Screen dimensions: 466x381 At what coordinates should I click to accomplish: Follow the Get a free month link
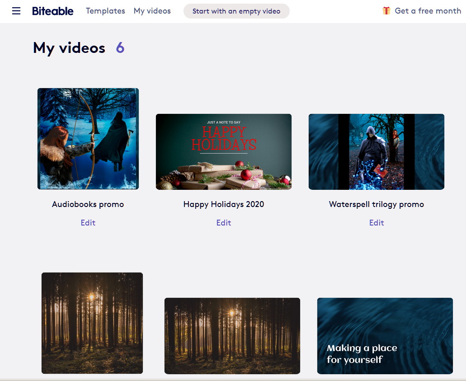tap(428, 11)
